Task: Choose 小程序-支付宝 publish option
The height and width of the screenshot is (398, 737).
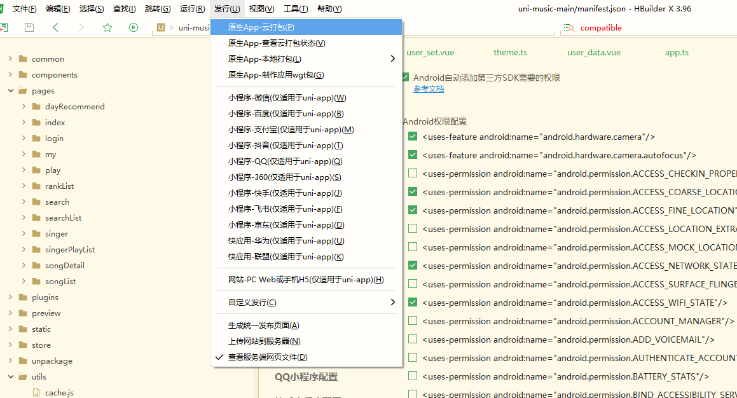Action: [307, 130]
